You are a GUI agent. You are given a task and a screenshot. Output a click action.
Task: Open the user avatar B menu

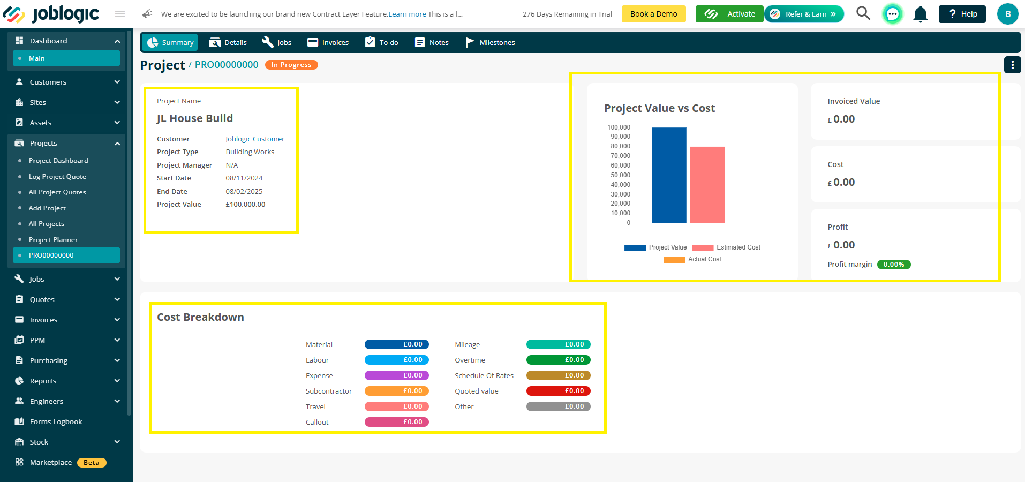point(1007,14)
